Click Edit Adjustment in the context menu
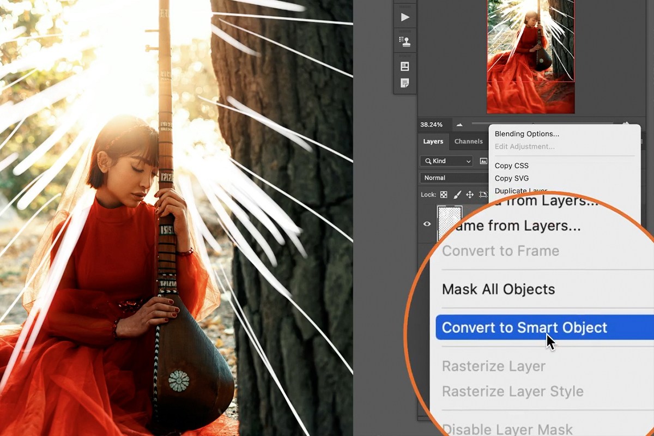Screen dimensions: 654x436 525,147
